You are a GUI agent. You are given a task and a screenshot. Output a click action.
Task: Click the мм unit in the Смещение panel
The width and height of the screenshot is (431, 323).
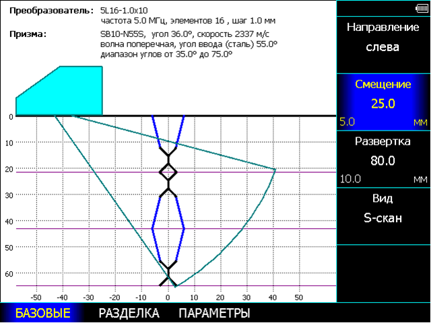pos(420,122)
